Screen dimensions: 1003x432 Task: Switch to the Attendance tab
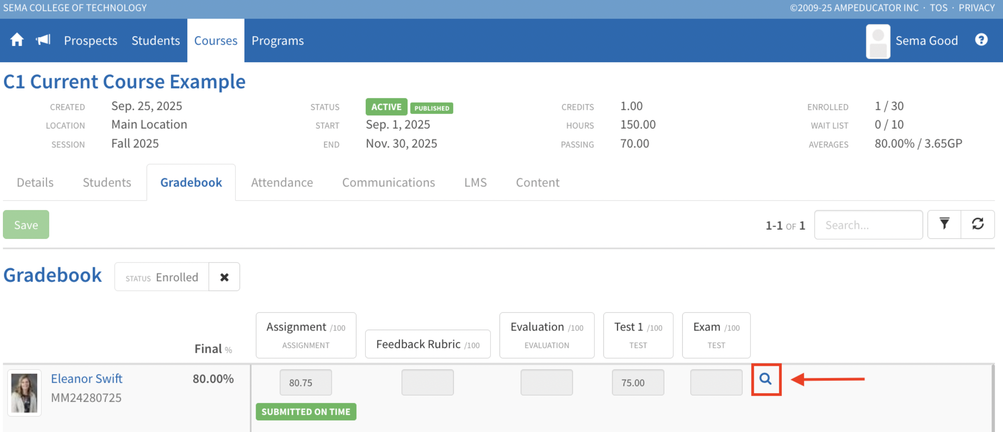coord(282,183)
